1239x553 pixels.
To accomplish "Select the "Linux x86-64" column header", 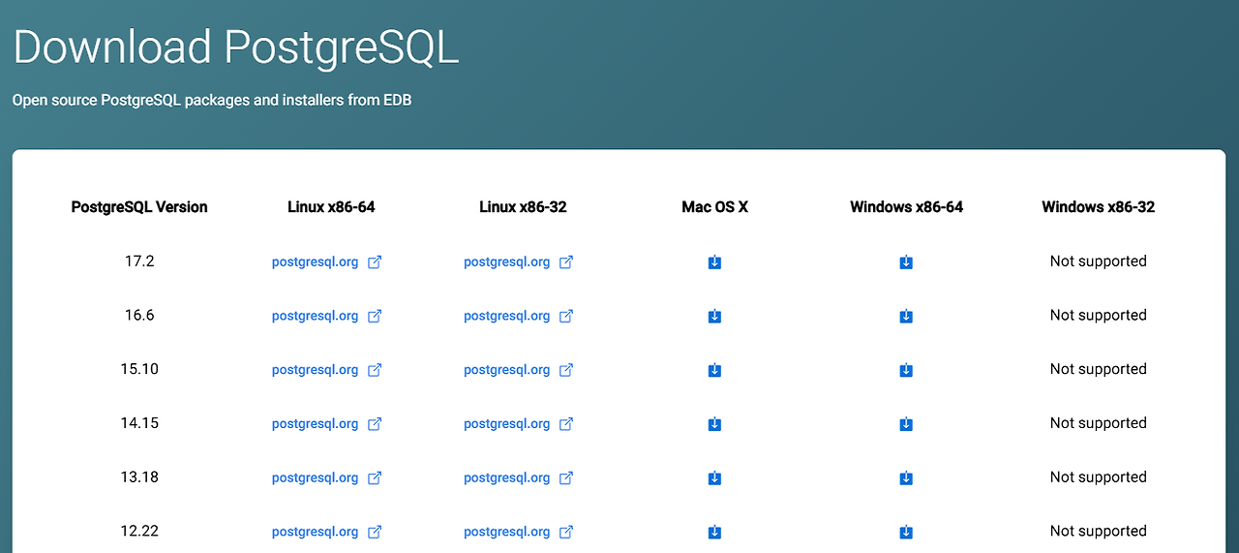I will click(331, 207).
